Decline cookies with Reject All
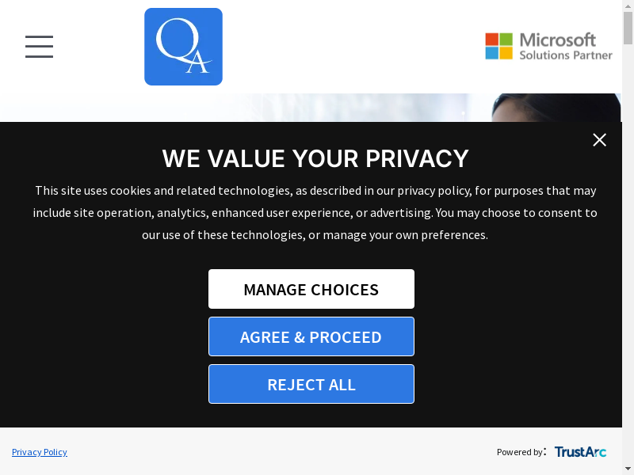634x475 pixels. (x=311, y=385)
